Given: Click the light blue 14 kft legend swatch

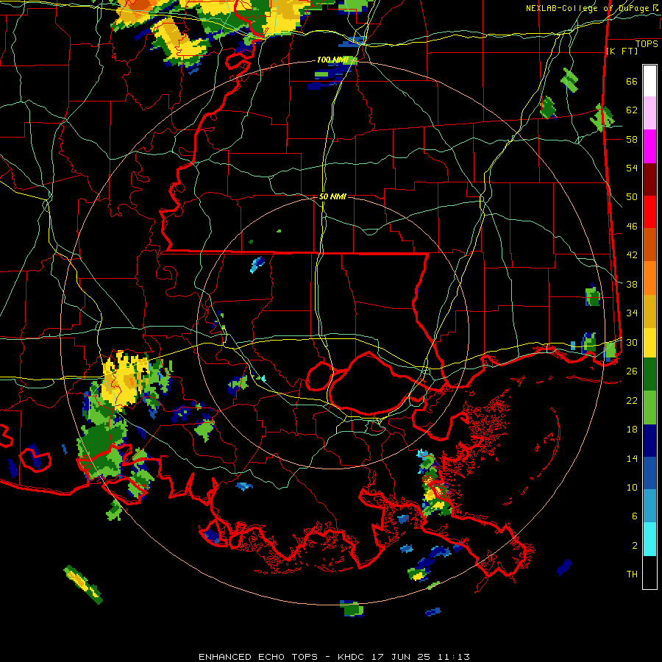Looking at the screenshot, I should click(x=649, y=506).
